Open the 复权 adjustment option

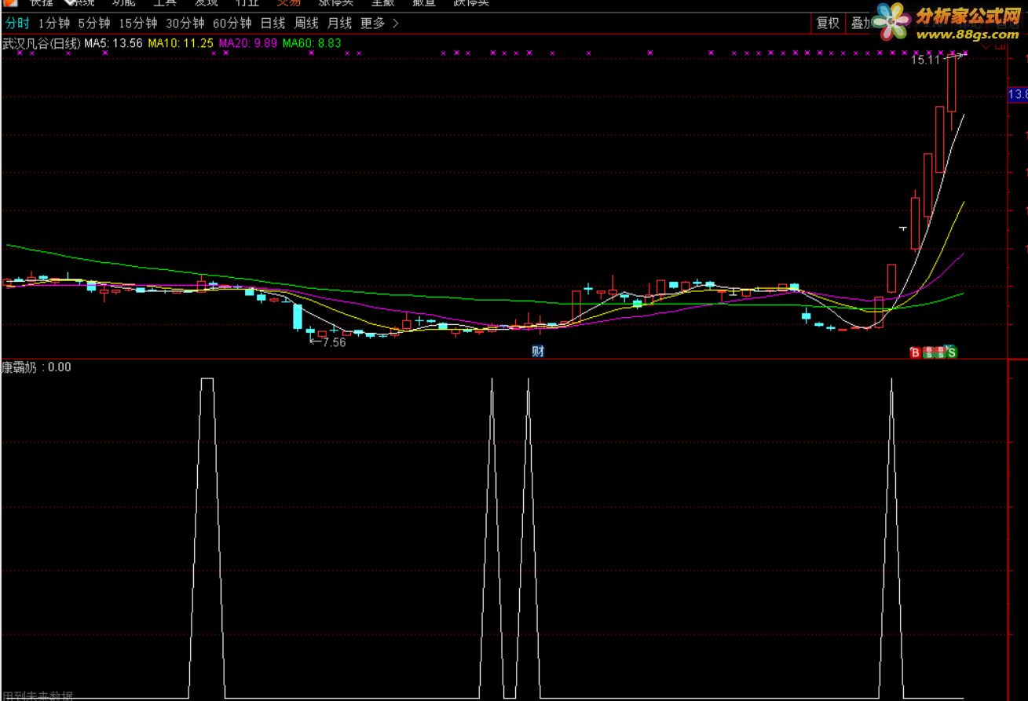point(828,24)
